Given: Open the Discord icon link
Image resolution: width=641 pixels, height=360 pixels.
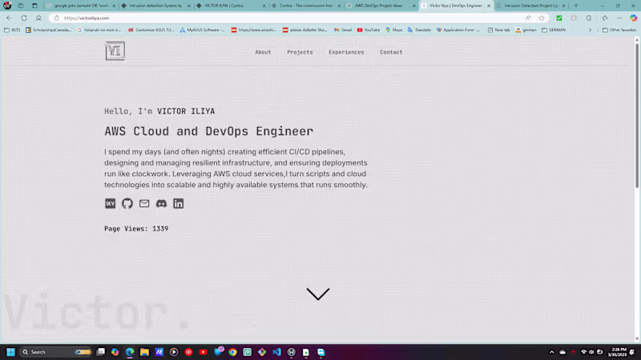Looking at the screenshot, I should (x=162, y=203).
